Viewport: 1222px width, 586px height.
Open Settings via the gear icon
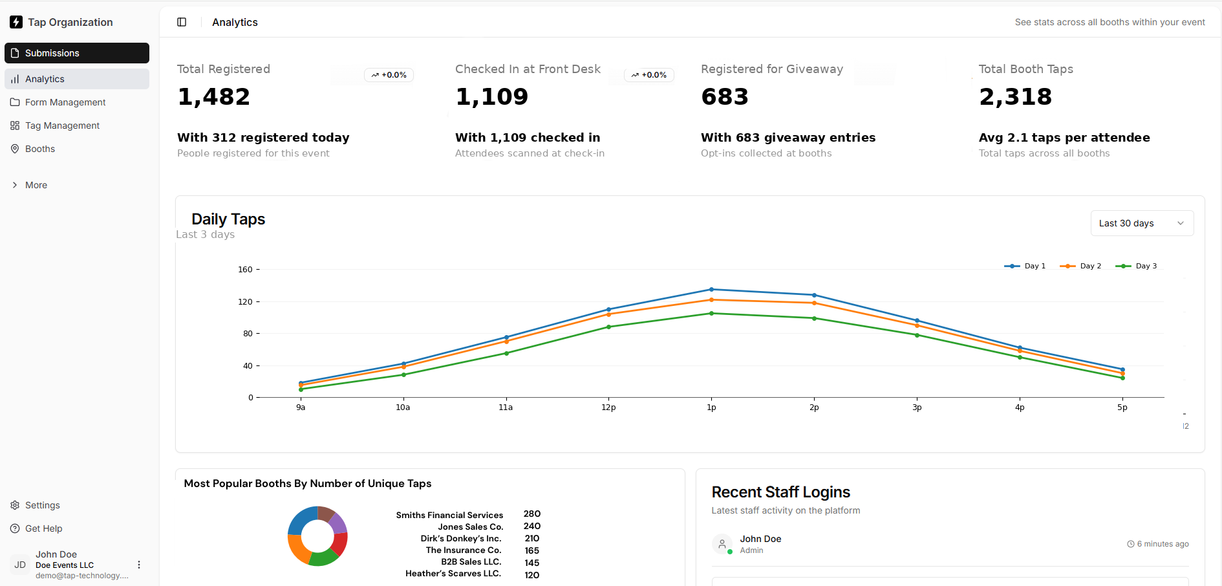tap(15, 505)
